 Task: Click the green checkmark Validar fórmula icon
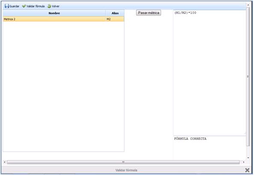click(24, 6)
